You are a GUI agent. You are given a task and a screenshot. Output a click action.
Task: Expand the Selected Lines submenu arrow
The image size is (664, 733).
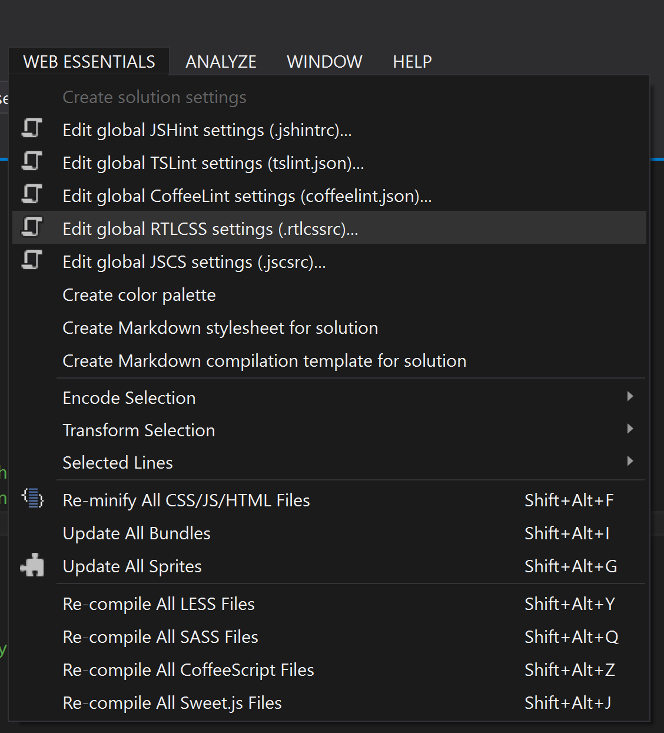(x=630, y=462)
